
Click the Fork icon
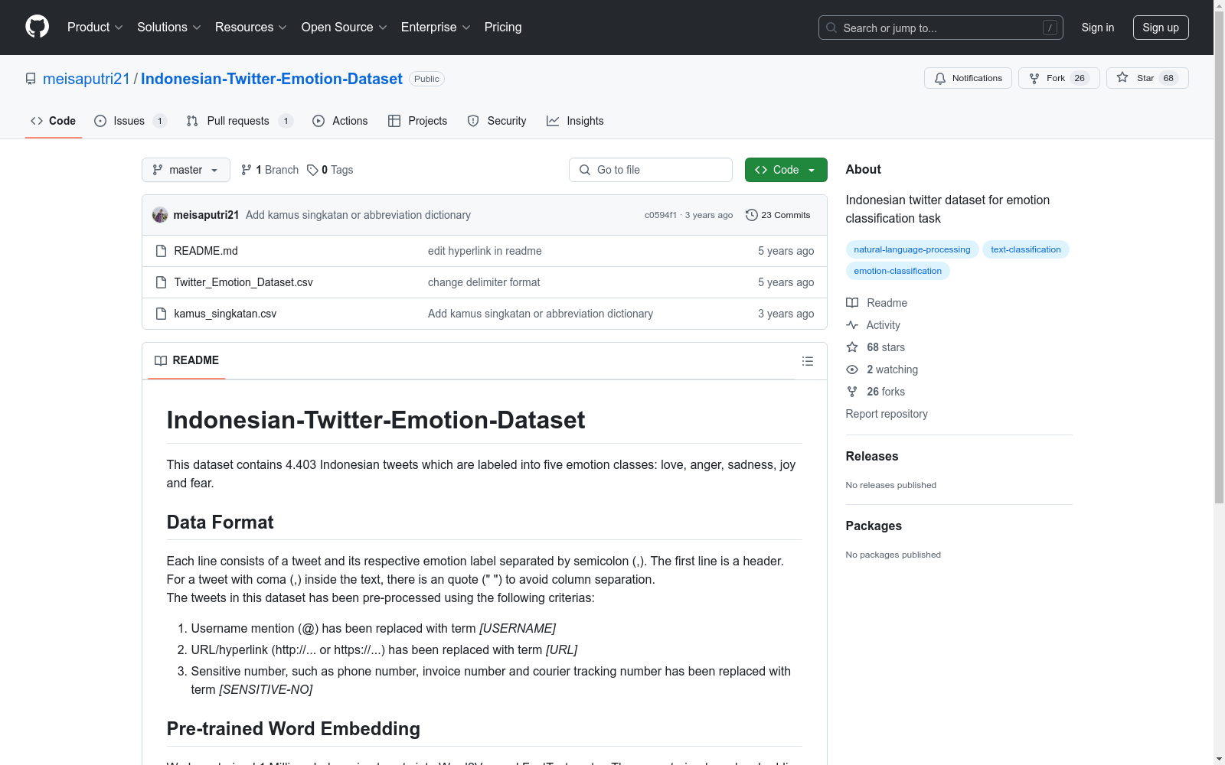click(x=1034, y=78)
